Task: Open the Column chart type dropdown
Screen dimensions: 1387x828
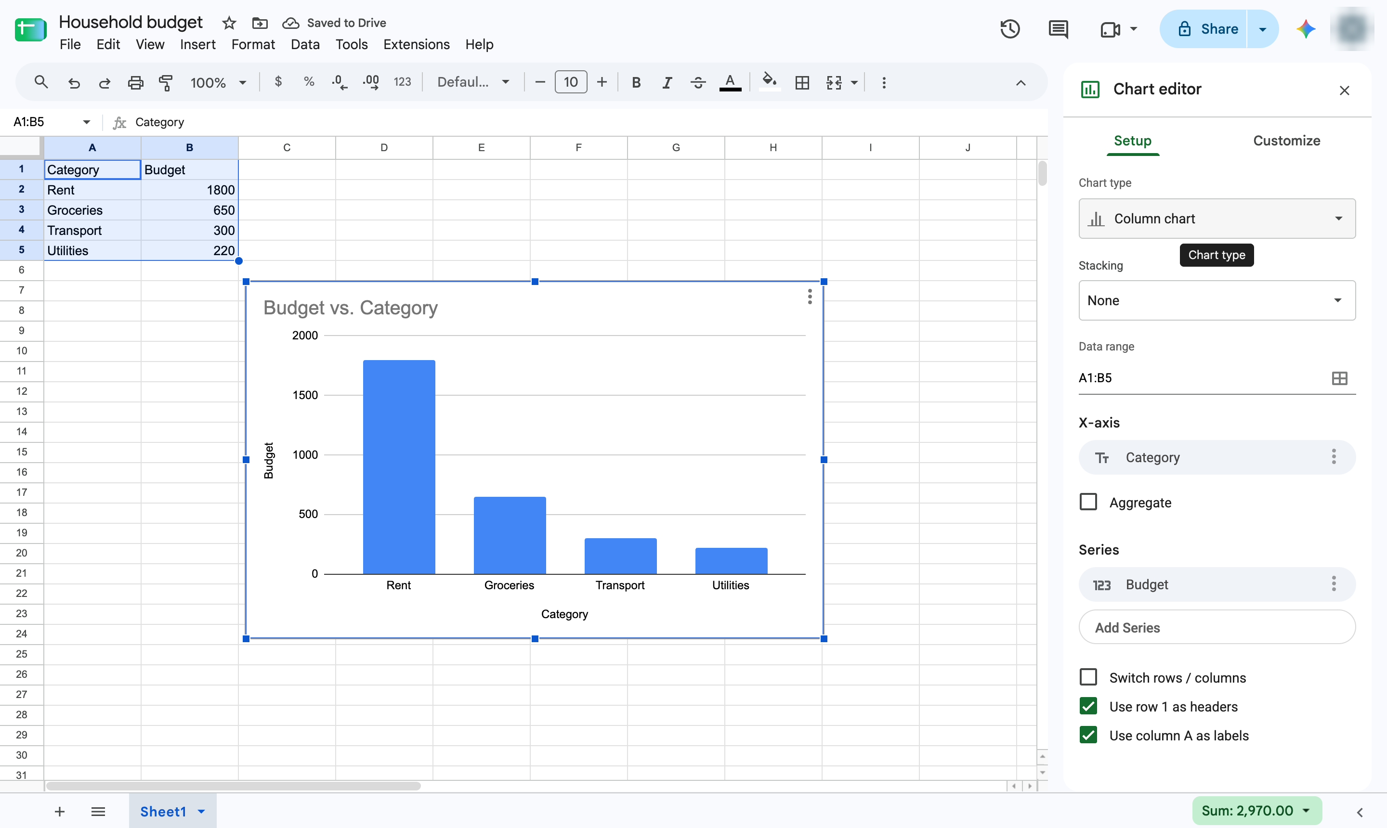Action: 1217,219
